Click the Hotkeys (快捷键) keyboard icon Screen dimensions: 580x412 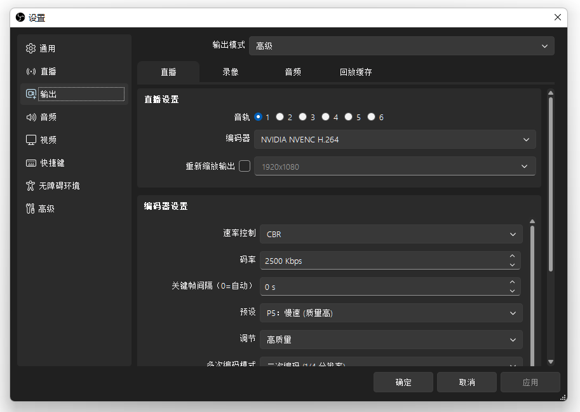30,163
